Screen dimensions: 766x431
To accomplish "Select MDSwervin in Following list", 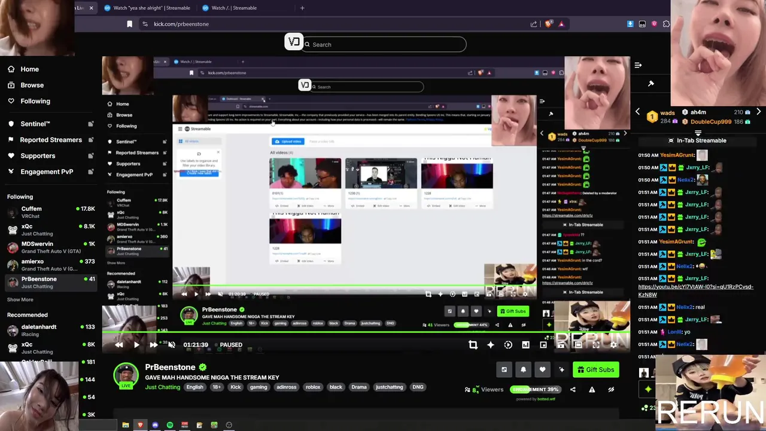I will click(x=51, y=247).
